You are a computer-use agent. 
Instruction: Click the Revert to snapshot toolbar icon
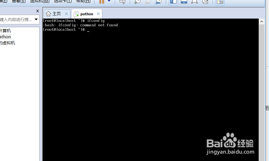(148, 2)
